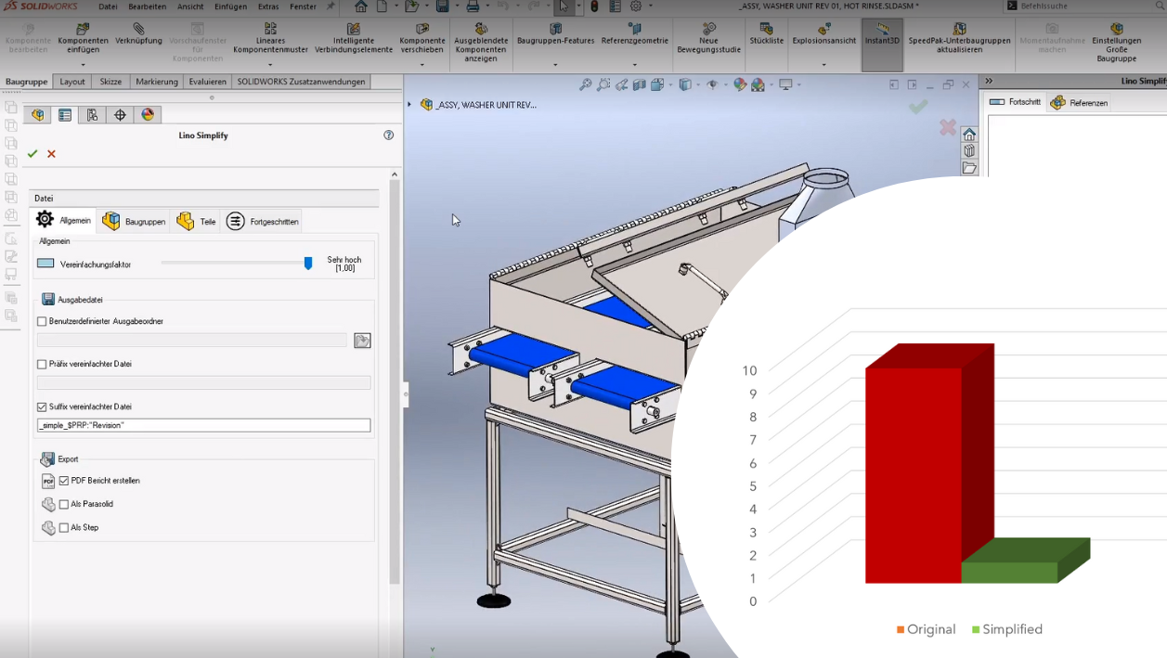The image size is (1167, 658).
Task: Open the Einfügen menu
Action: 230,6
